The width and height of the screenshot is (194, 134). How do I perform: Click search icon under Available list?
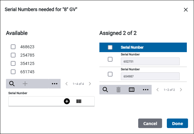tap(12, 84)
